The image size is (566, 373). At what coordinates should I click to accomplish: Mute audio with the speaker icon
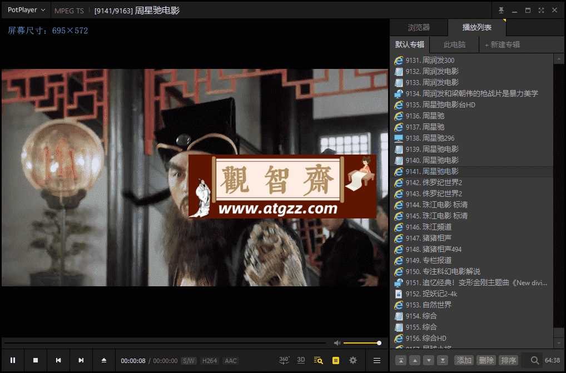(337, 342)
